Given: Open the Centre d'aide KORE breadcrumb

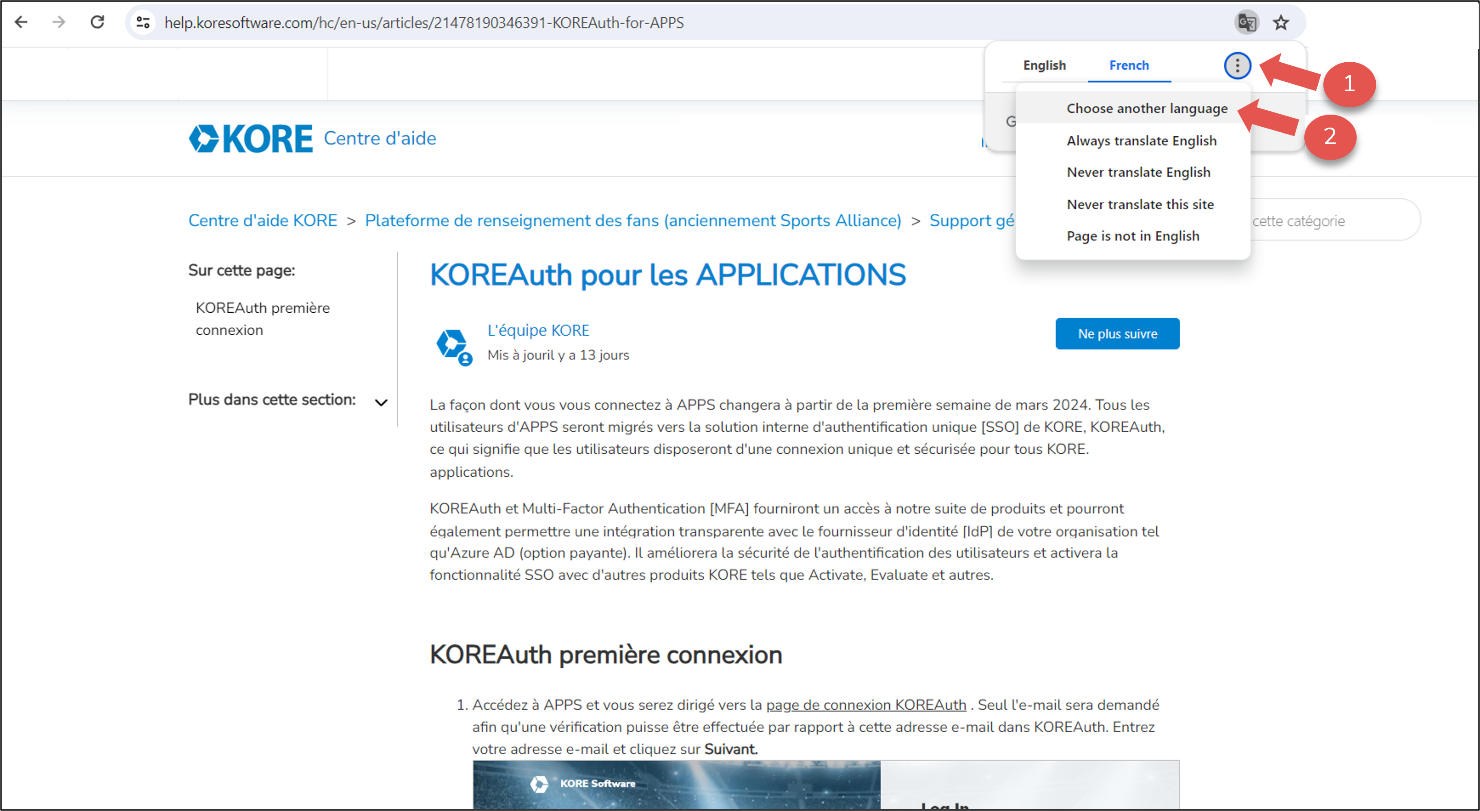Looking at the screenshot, I should (x=263, y=221).
